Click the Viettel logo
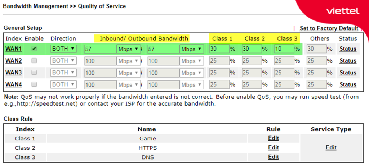 (342, 11)
